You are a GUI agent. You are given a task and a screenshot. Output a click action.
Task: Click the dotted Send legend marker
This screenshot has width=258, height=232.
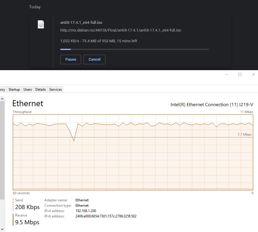click(x=13, y=204)
